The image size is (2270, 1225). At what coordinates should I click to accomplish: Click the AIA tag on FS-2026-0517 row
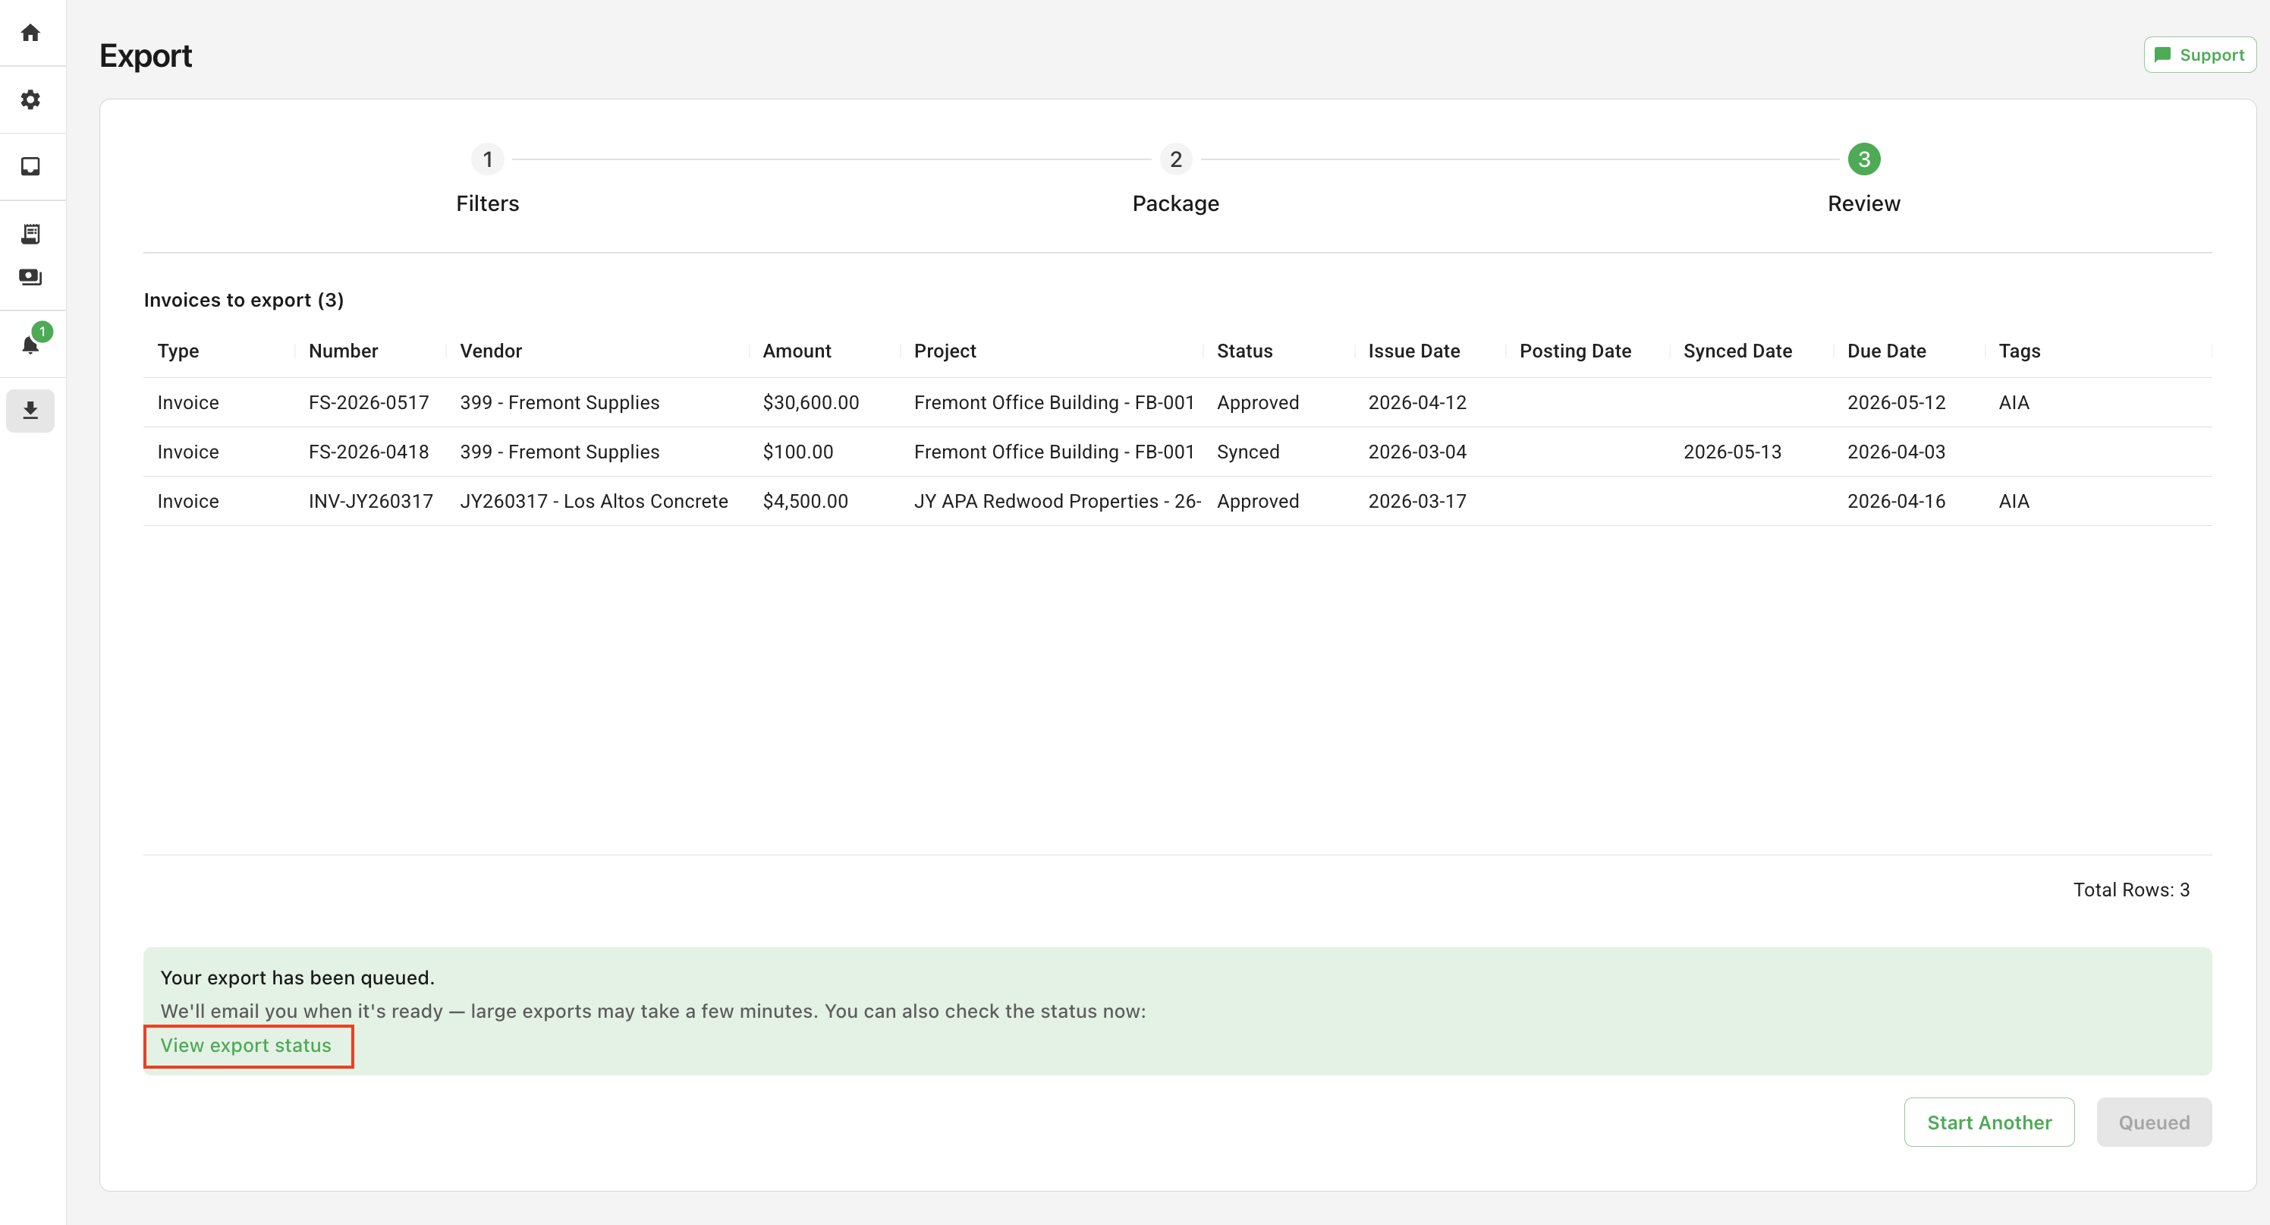2014,403
